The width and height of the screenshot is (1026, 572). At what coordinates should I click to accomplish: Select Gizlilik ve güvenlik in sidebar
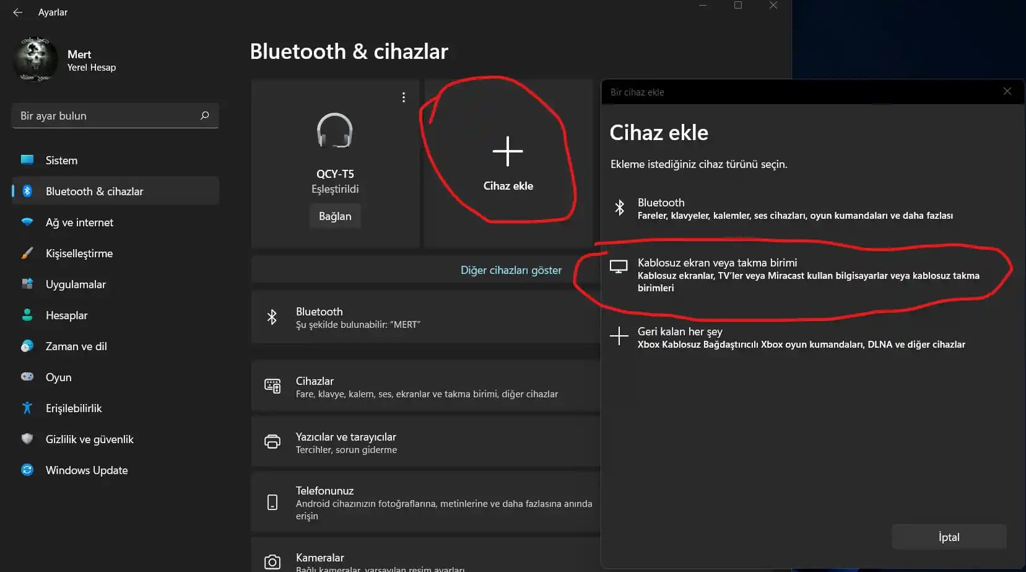point(90,439)
